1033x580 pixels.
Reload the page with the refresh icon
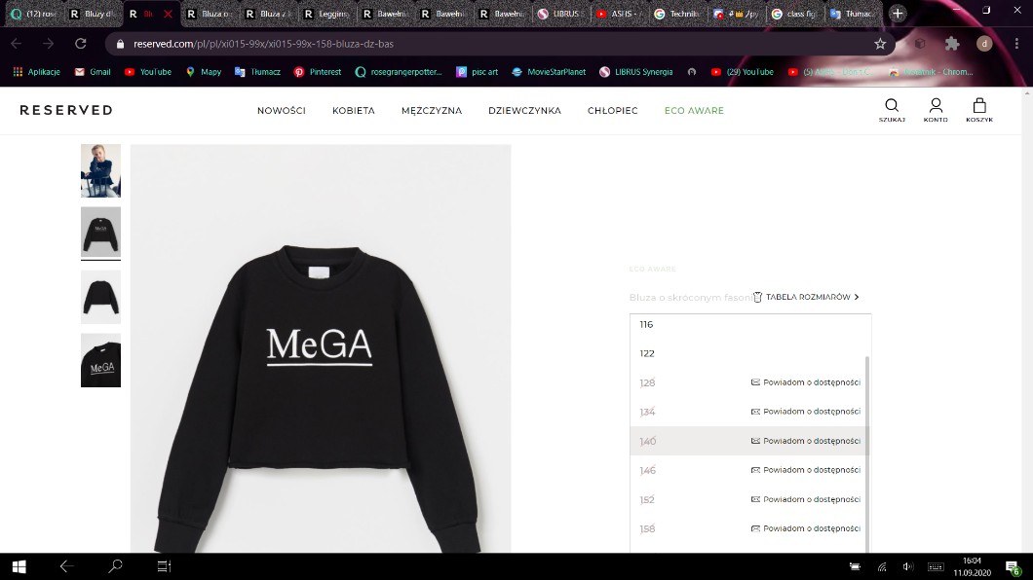[81, 44]
